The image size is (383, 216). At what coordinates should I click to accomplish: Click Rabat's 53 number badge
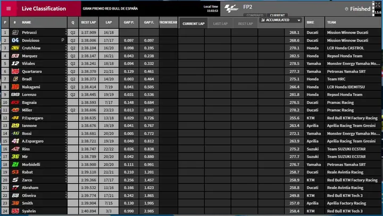[15, 172]
